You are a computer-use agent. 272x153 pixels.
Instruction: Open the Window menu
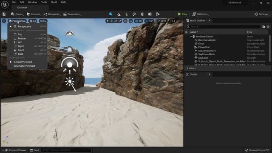click(32, 2)
